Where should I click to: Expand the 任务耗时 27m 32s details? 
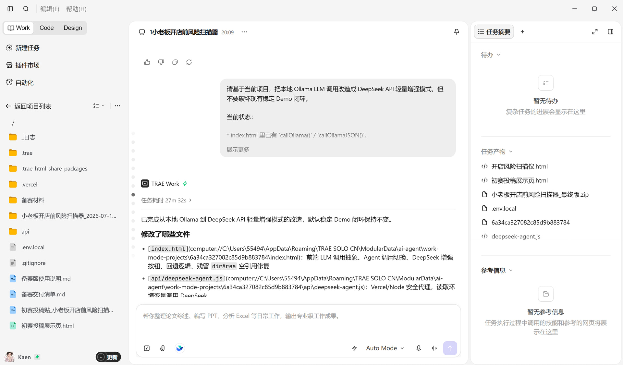click(166, 201)
